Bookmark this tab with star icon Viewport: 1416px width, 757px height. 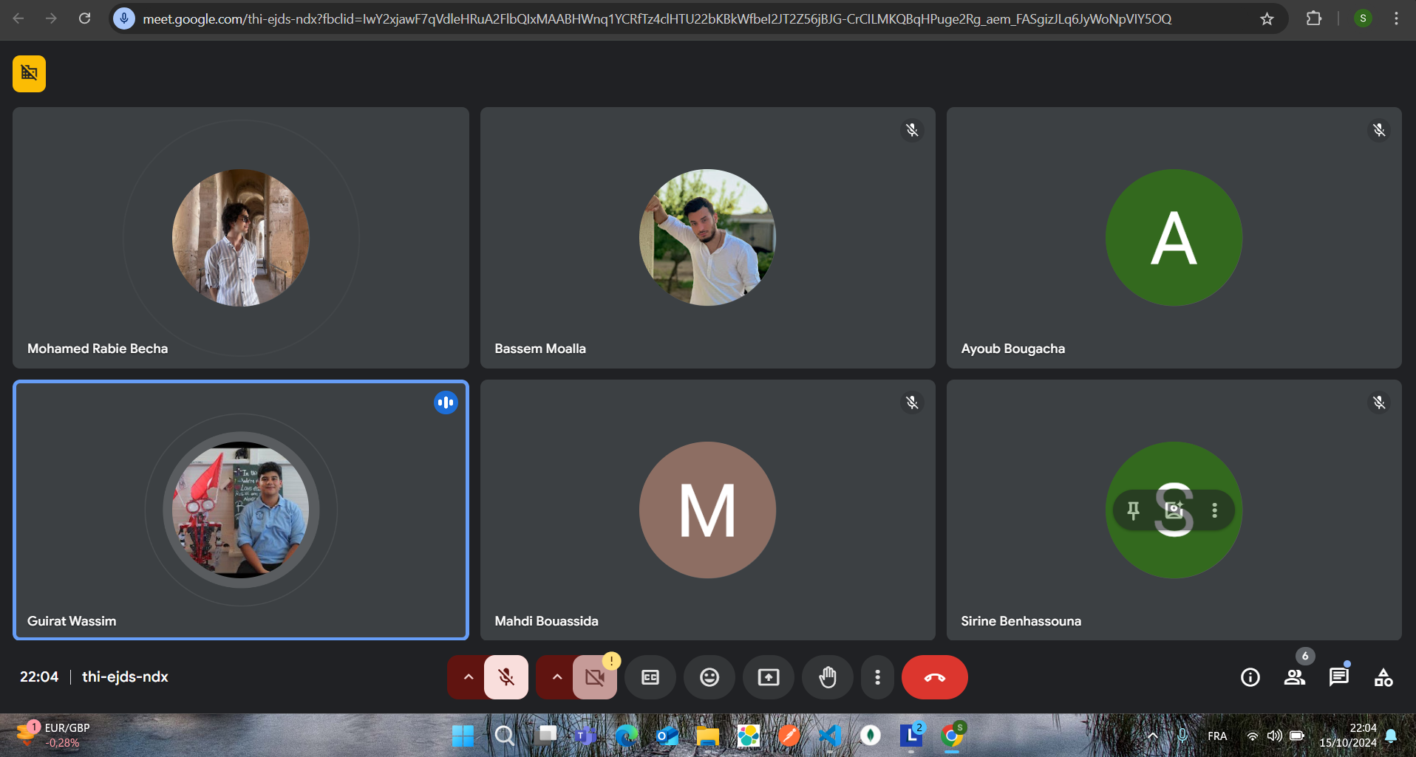pyautogui.click(x=1267, y=19)
